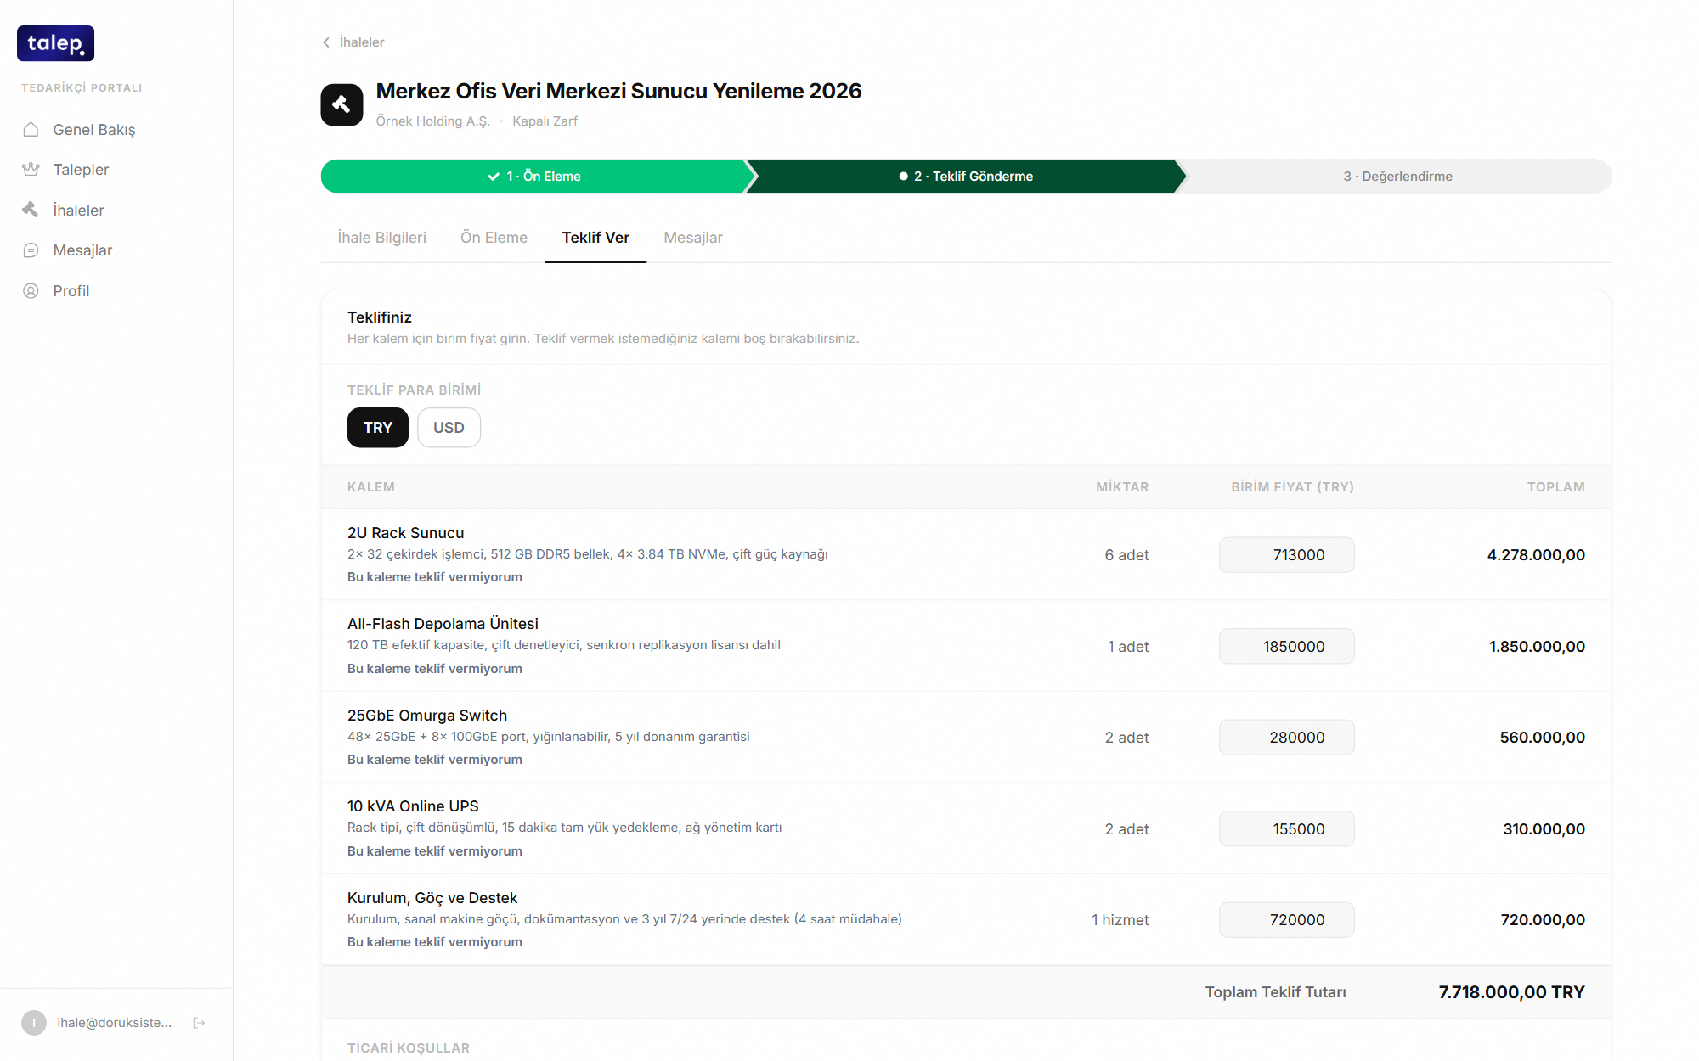
Task: Edit Kurulum, Göç ve Destek price field
Action: pyautogui.click(x=1286, y=919)
